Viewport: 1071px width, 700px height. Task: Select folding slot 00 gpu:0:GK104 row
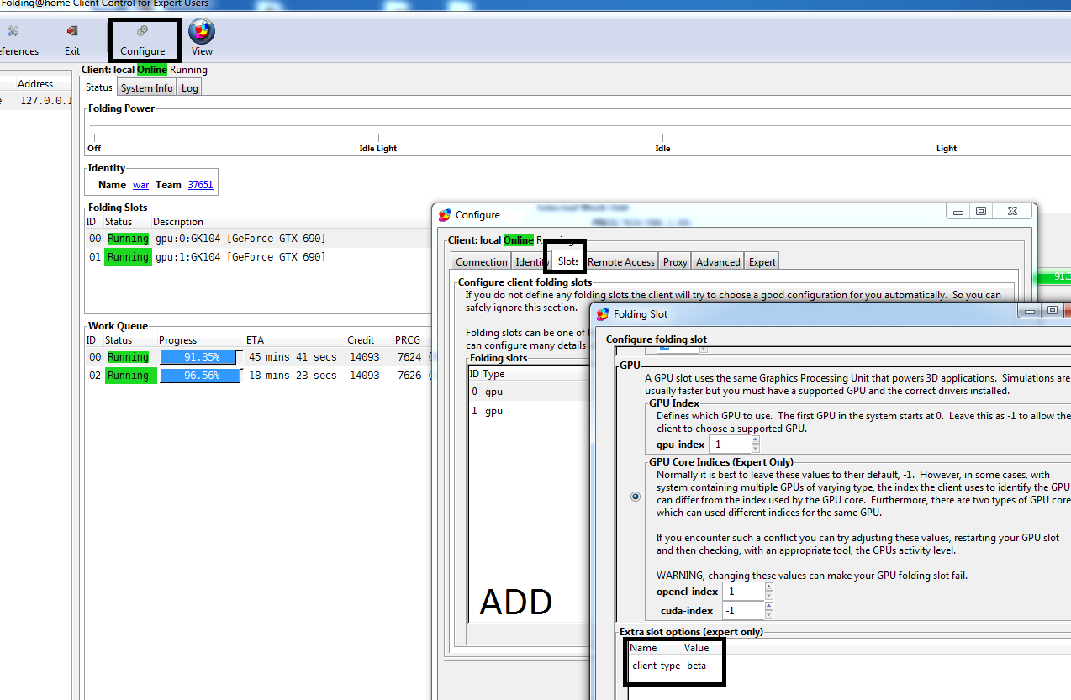(258, 239)
